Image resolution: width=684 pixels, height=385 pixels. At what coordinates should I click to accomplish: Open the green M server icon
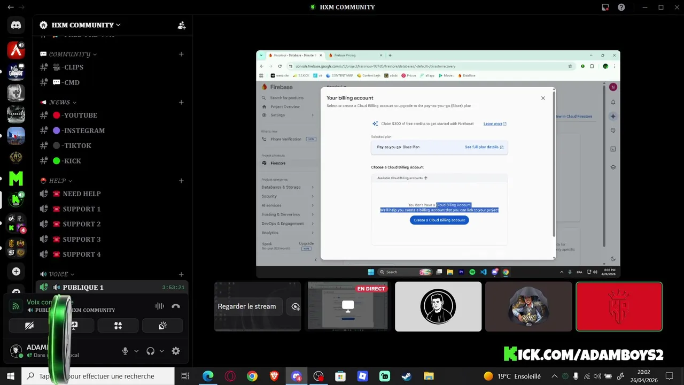pyautogui.click(x=16, y=178)
